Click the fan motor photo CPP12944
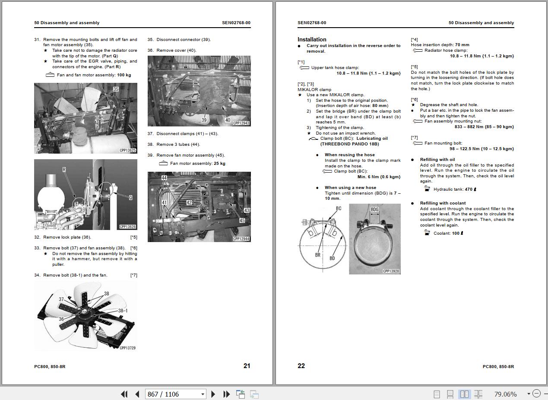 point(199,207)
